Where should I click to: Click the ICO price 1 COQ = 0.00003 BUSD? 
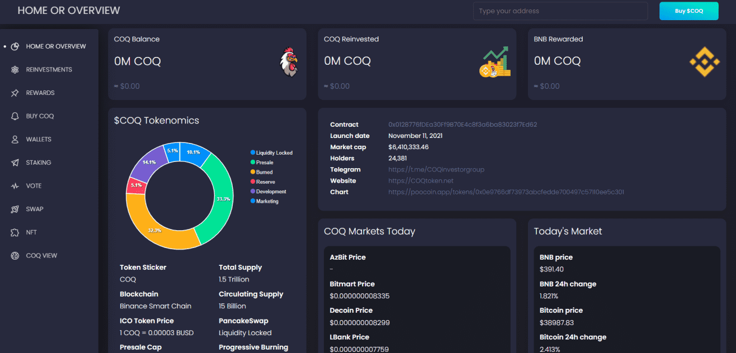point(157,333)
